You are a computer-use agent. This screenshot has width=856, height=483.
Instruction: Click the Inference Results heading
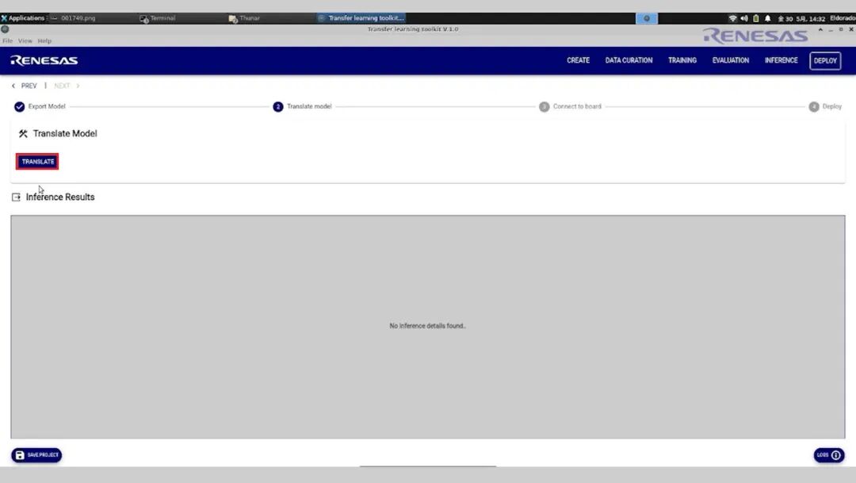pos(60,197)
